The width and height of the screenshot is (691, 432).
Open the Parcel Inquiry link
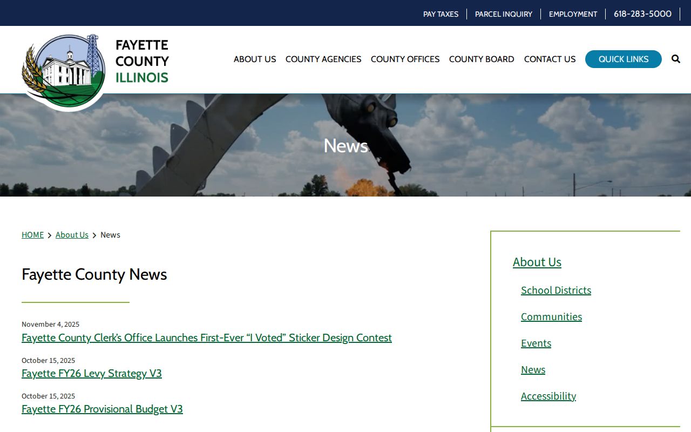[504, 14]
